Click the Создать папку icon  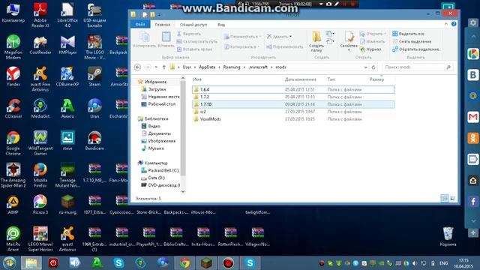(316, 42)
